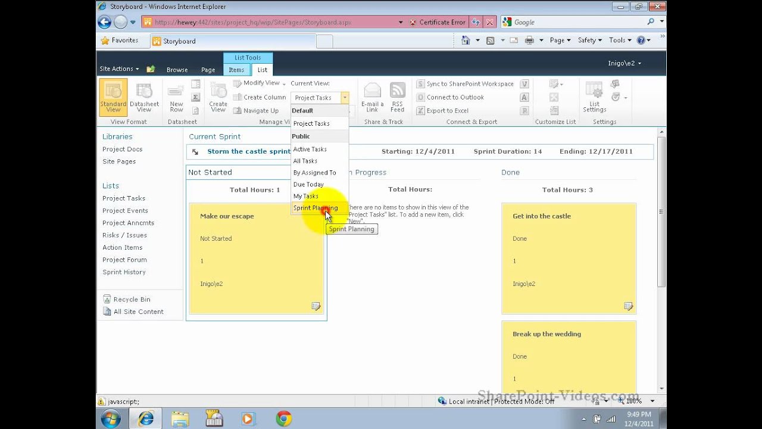This screenshot has height=429, width=762.
Task: Click the Windows Start button
Action: pyautogui.click(x=111, y=419)
